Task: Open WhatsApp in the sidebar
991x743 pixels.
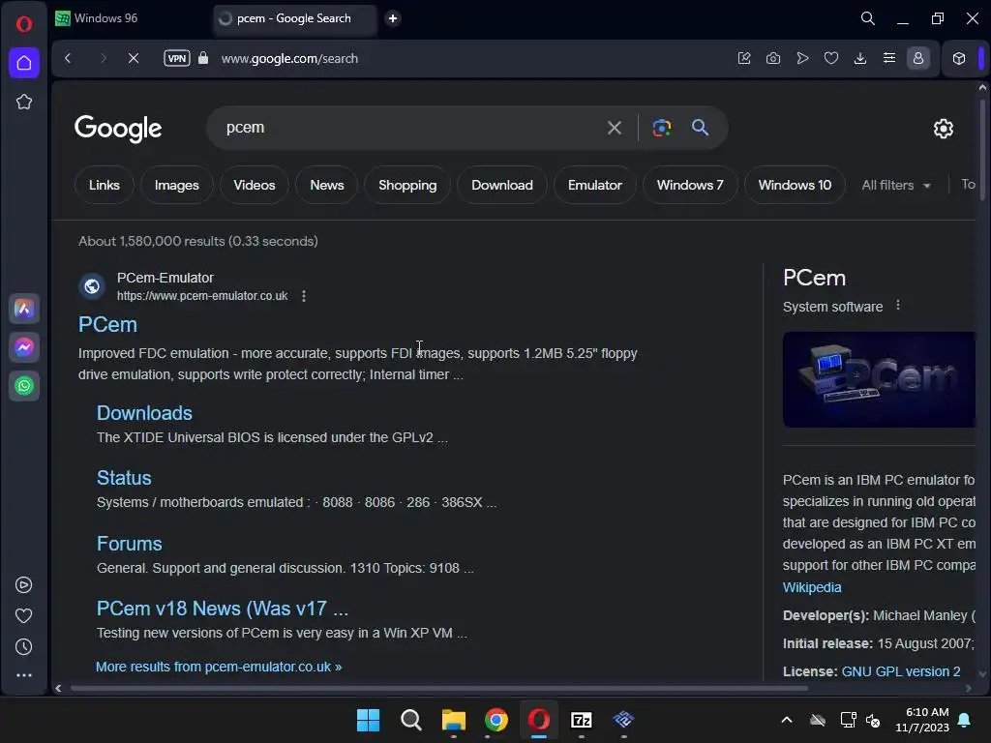Action: pyautogui.click(x=24, y=386)
